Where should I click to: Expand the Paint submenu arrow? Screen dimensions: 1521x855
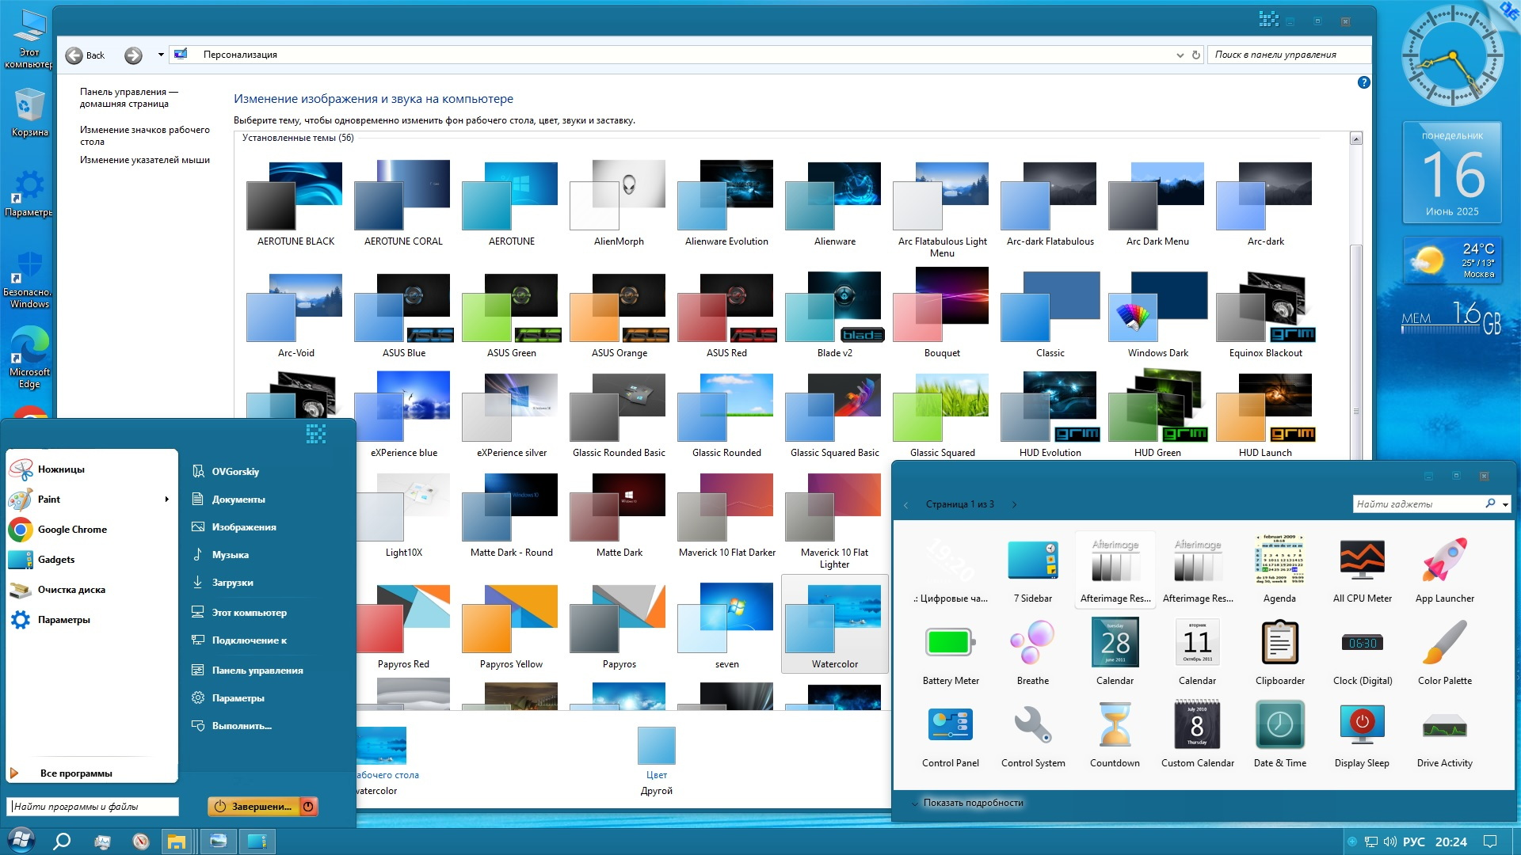166,500
